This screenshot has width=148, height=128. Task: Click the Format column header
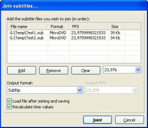click(x=58, y=27)
